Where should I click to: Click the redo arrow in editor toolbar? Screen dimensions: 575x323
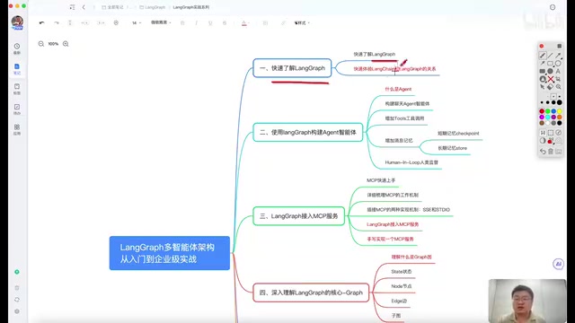pyautogui.click(x=57, y=22)
